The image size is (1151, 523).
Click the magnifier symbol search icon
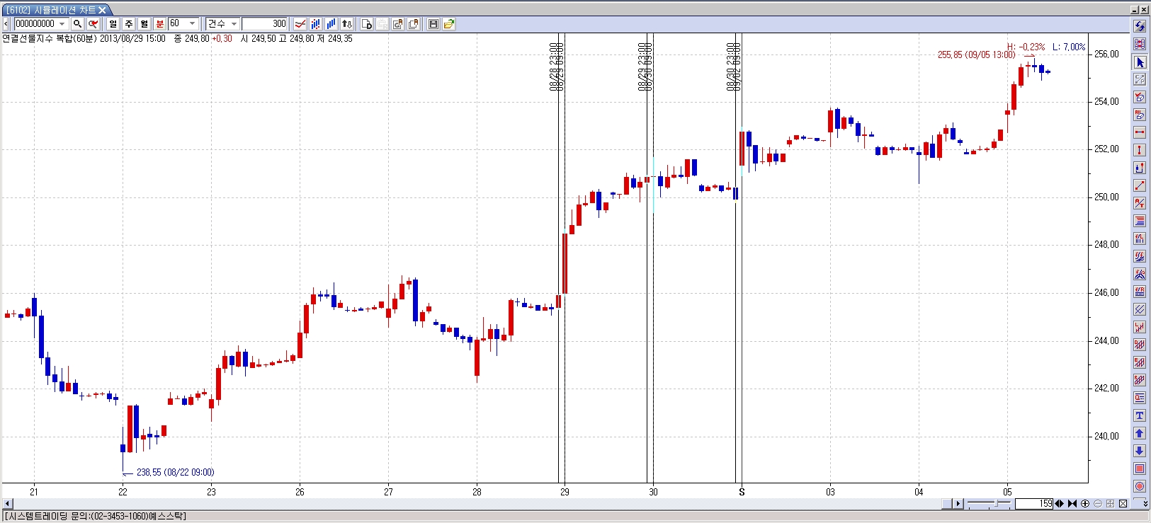click(78, 24)
